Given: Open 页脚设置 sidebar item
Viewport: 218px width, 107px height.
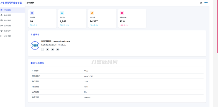Looking at the screenshot, I should pos(7,26).
